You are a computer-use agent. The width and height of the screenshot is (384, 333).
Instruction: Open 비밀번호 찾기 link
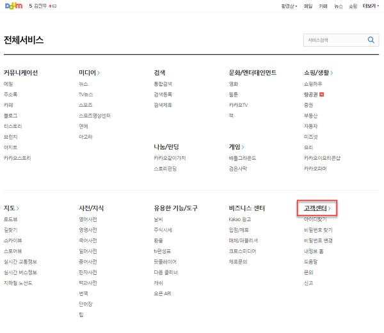click(318, 230)
